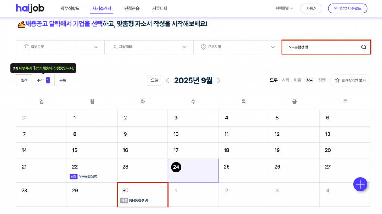Switch to the 주간 view tab

click(43, 80)
